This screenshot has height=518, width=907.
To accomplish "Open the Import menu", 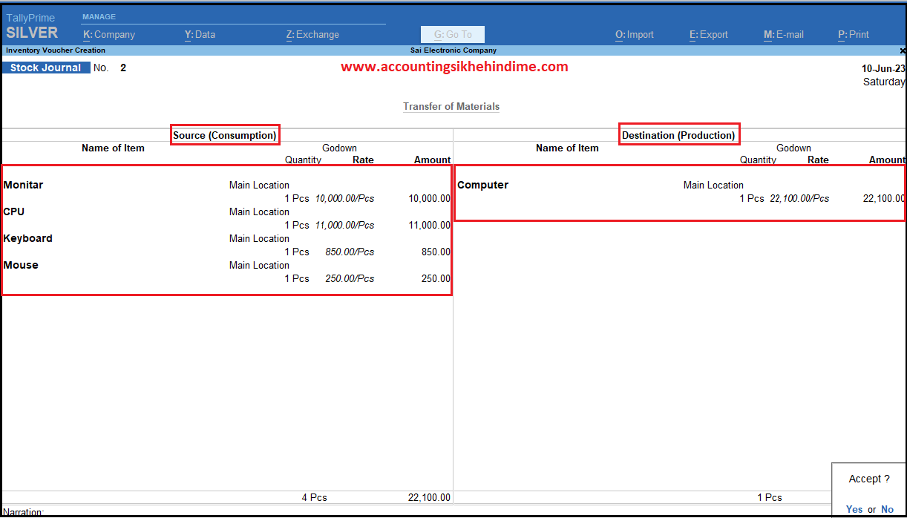I will coord(634,34).
